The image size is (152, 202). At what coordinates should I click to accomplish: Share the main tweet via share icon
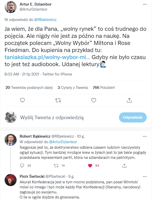(130, 100)
